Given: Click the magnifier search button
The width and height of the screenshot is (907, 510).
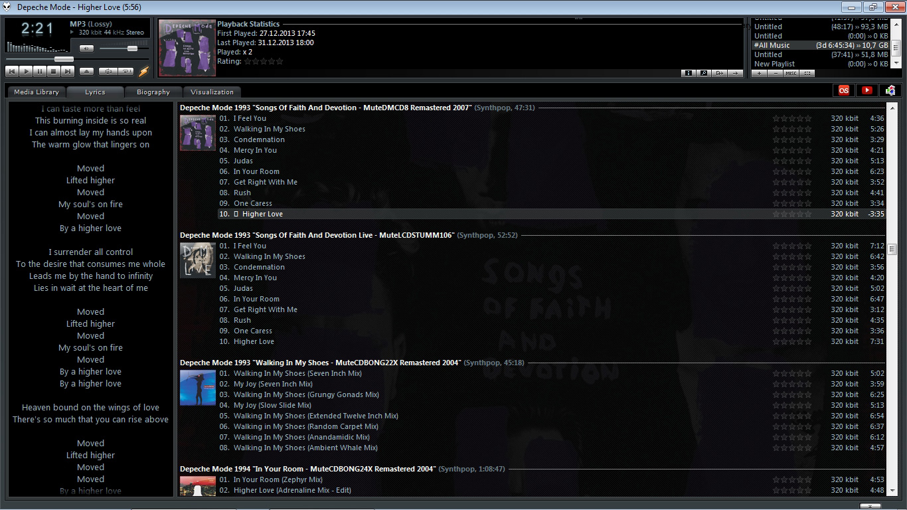Looking at the screenshot, I should pos(704,73).
